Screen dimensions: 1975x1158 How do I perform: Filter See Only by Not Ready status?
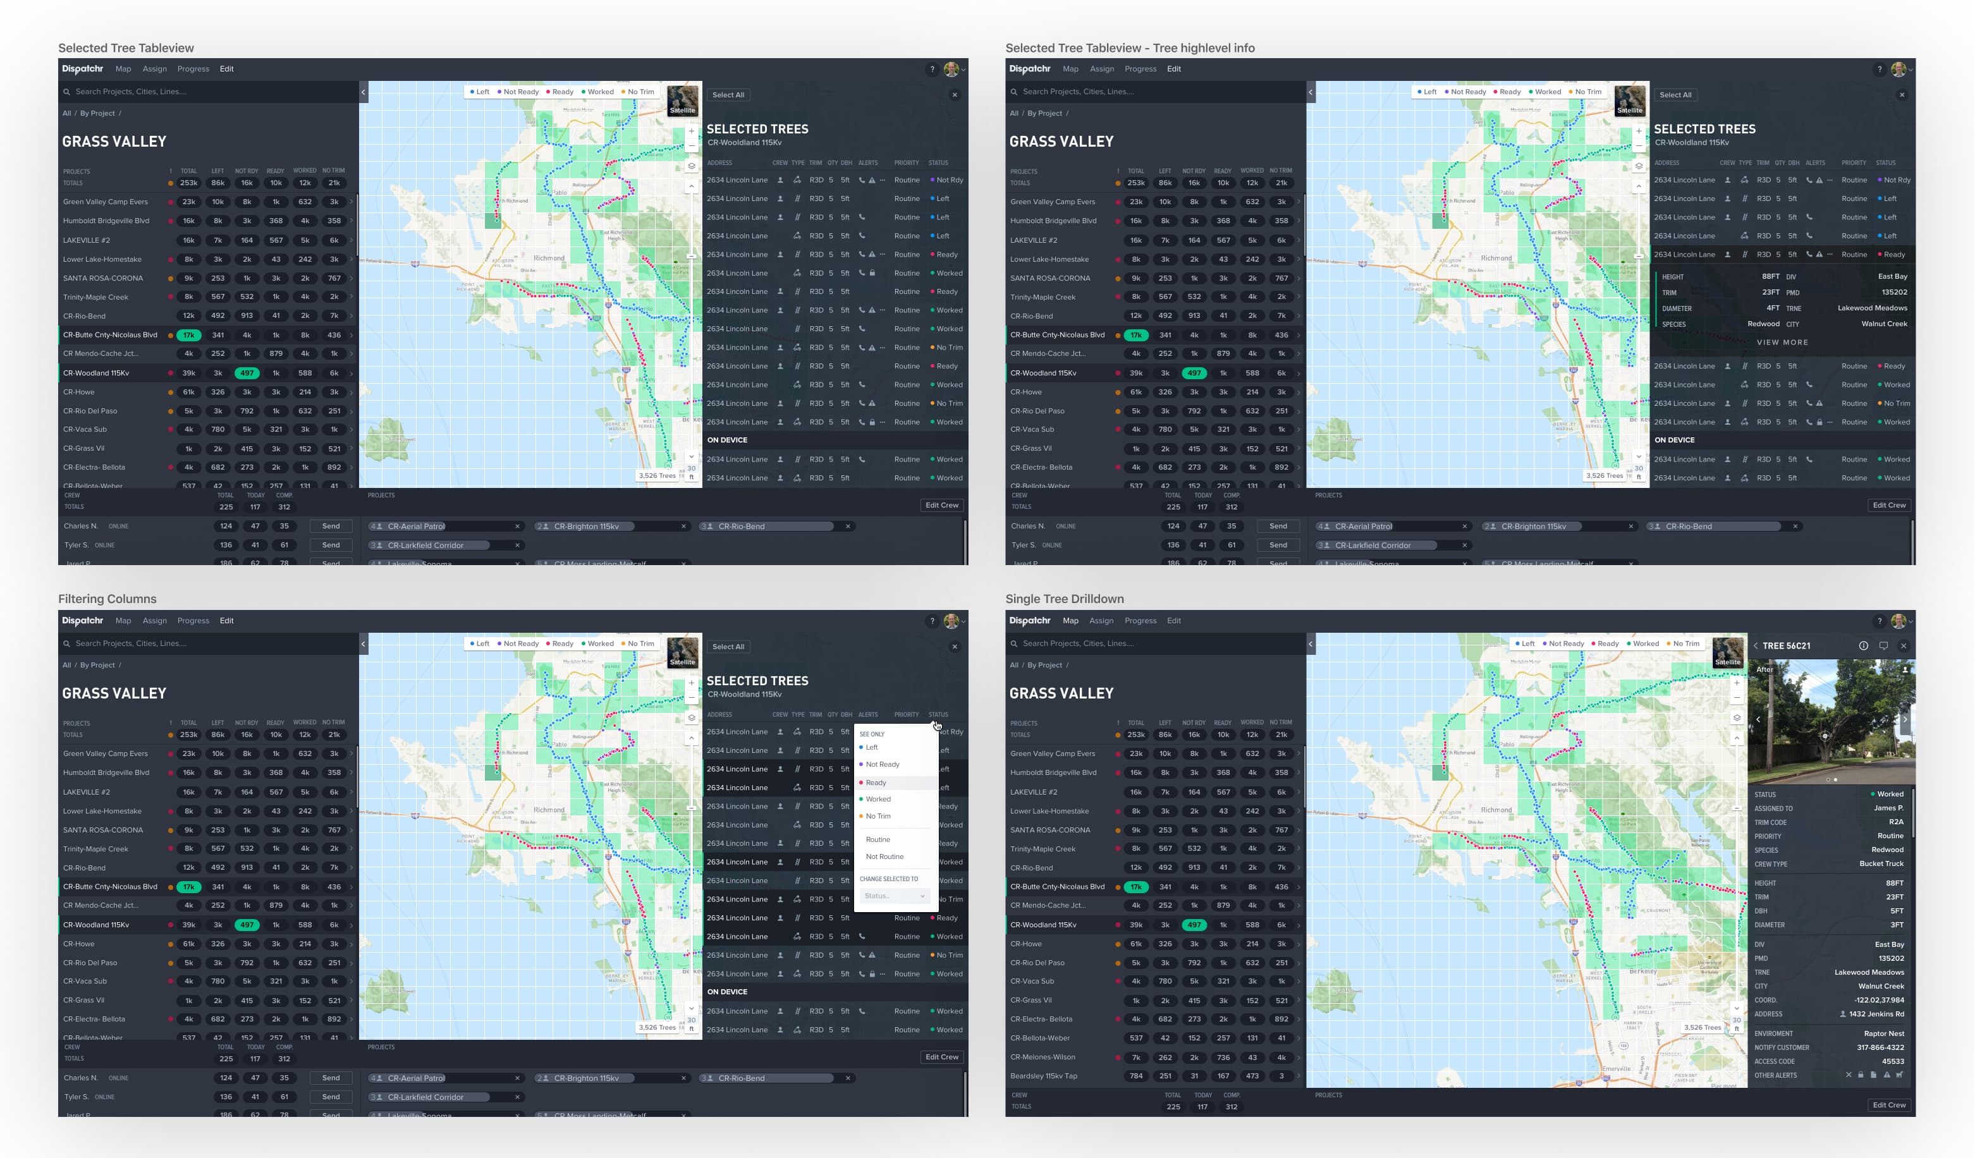tap(880, 764)
